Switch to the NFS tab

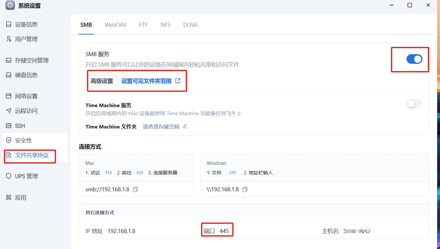[x=165, y=25]
